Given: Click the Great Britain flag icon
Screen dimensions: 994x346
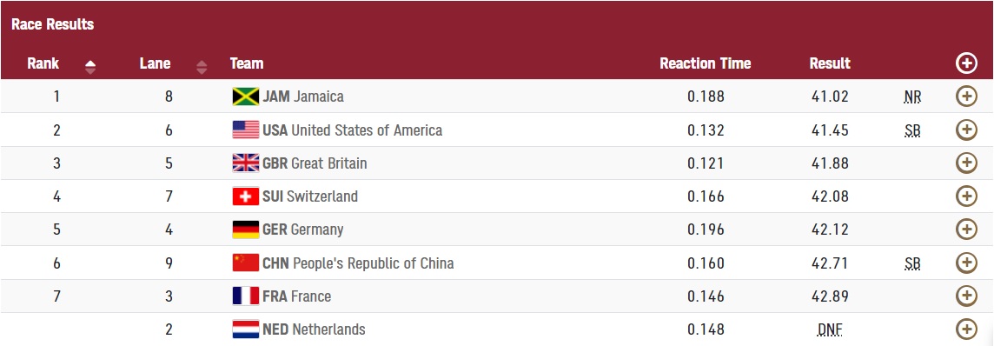Looking at the screenshot, I should [x=245, y=163].
